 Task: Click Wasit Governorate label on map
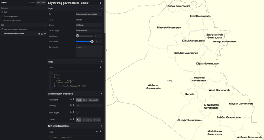219,90
